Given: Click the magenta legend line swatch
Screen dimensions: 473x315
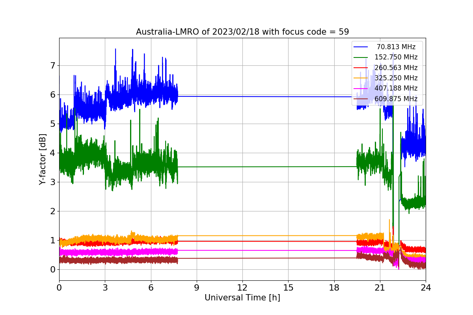Looking at the screenshot, I should click(361, 88).
